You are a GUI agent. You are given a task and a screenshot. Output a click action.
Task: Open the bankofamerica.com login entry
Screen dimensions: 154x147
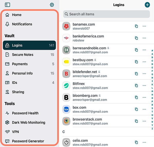coord(106,38)
